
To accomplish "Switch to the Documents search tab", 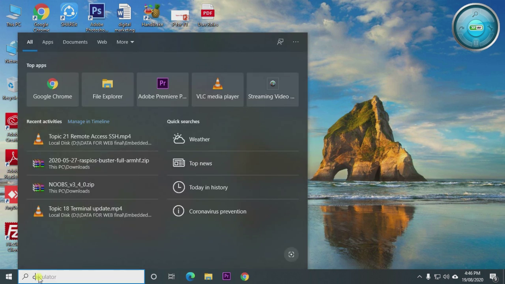I will coord(75,42).
